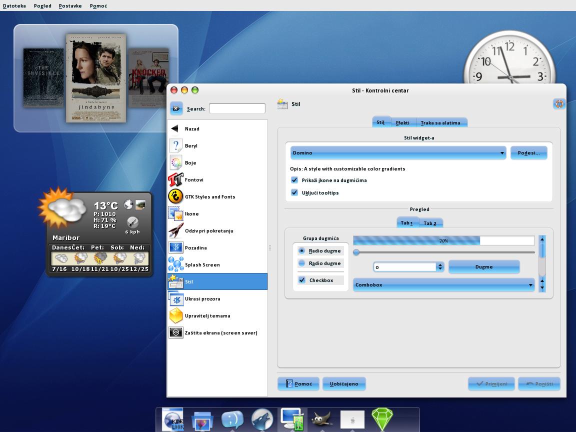Click the preview slider handle
The height and width of the screenshot is (432, 576).
click(x=356, y=252)
